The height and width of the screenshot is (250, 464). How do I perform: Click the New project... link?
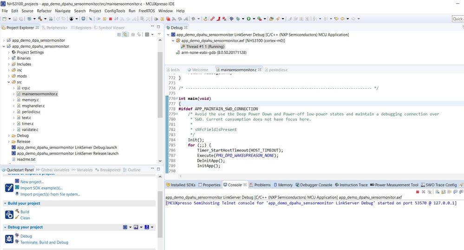32,182
